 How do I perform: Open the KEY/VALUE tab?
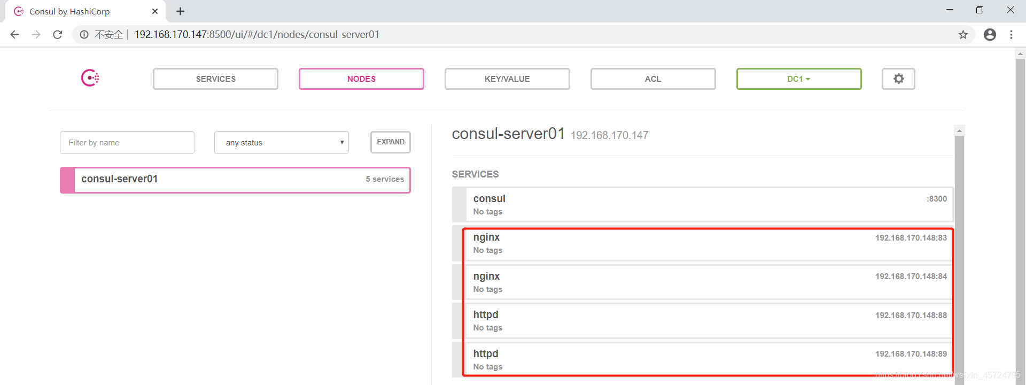click(507, 79)
